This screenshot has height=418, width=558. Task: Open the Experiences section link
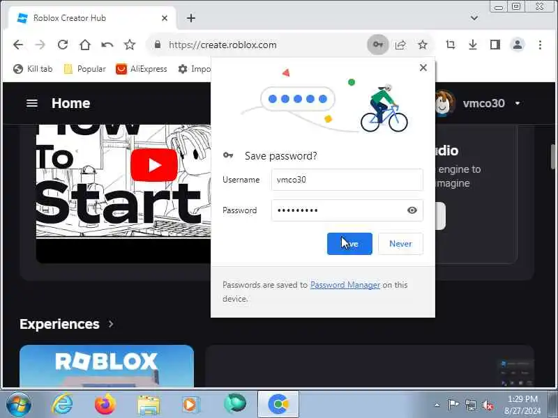coord(59,324)
